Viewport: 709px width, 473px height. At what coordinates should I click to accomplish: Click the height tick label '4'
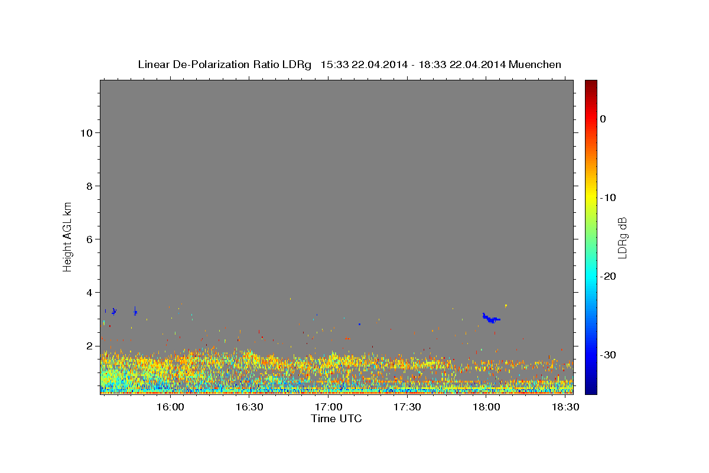89,292
